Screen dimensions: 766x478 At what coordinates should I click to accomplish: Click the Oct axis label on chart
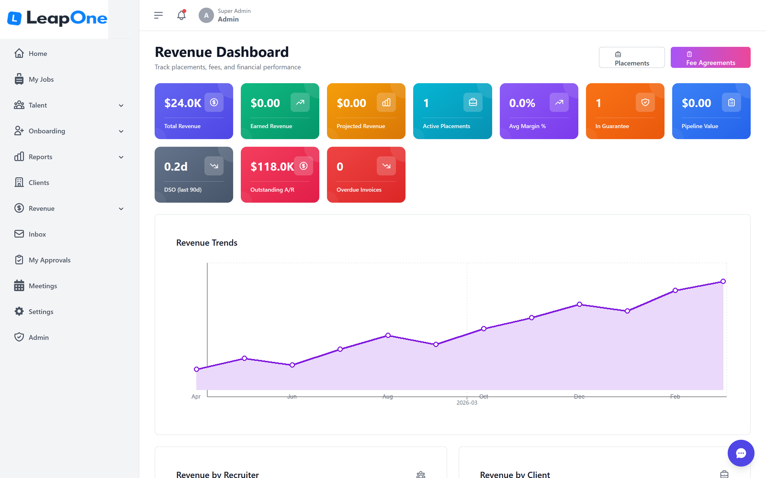484,397
